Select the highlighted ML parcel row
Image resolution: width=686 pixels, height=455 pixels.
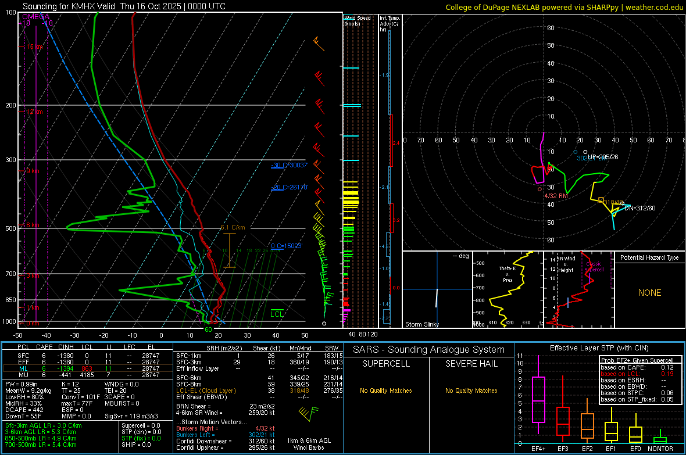click(88, 368)
